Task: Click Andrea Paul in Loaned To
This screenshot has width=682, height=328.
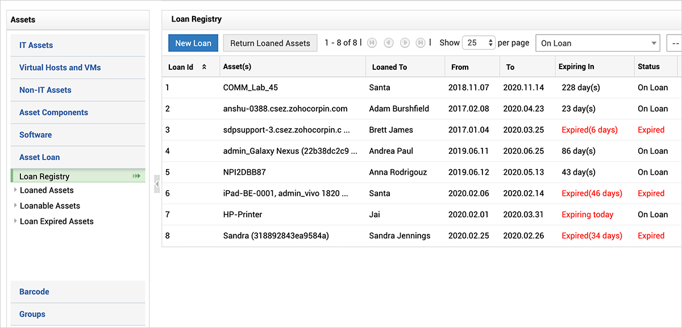Action: 391,151
